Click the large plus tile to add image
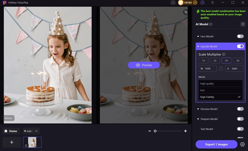This screenshot has width=248, height=151. [12, 142]
